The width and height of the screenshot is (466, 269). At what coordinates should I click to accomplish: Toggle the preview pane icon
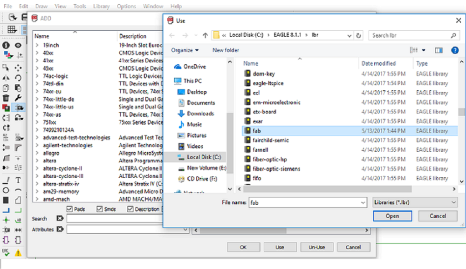[439, 50]
